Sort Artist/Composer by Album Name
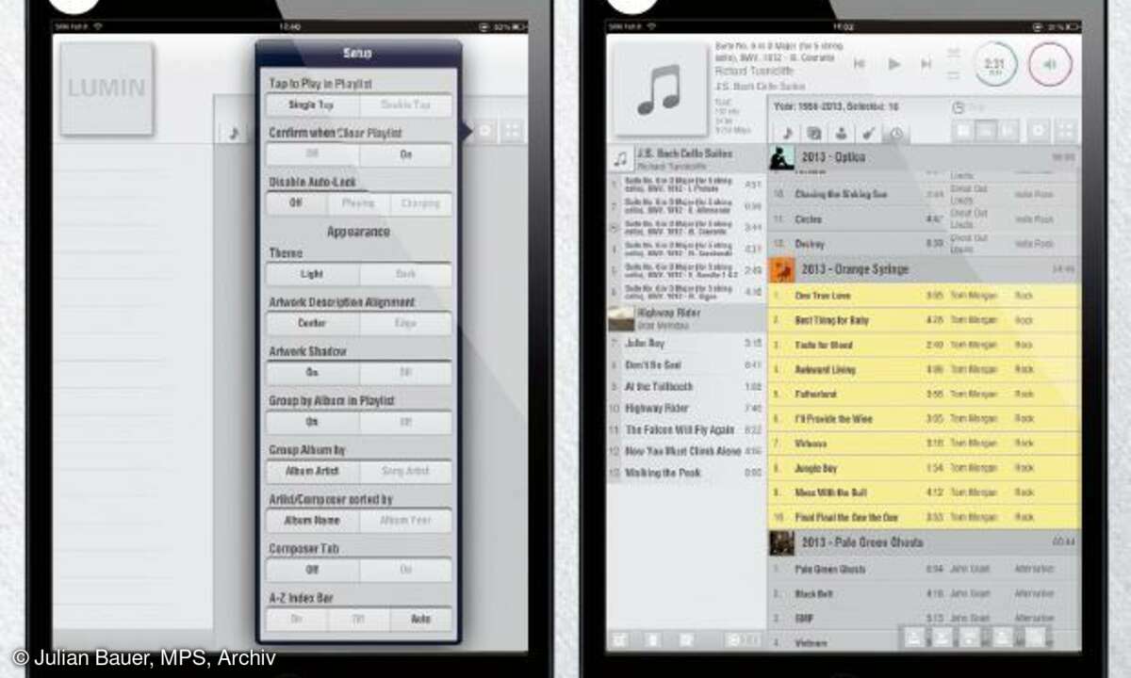This screenshot has height=678, width=1131. [312, 520]
